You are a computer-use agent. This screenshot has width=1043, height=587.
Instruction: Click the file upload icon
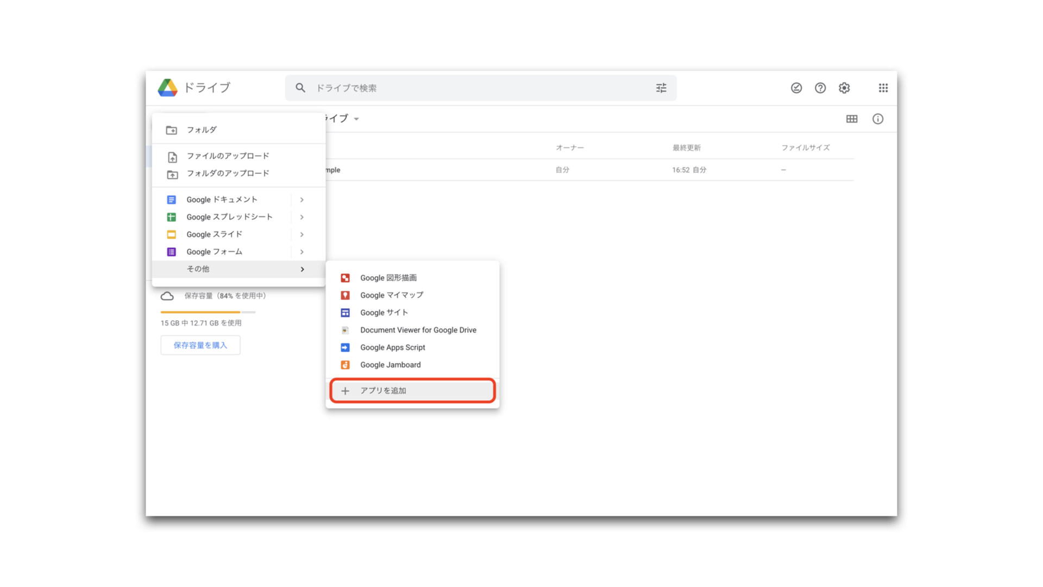pos(172,157)
